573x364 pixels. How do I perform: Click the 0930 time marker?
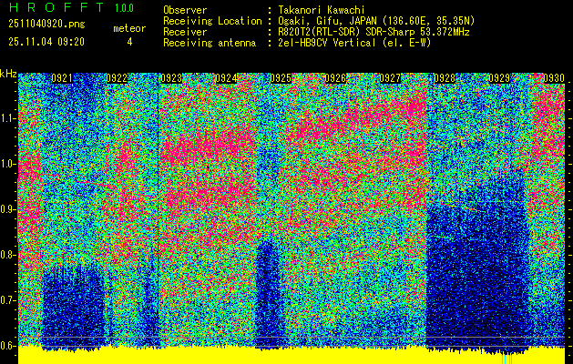tap(554, 78)
